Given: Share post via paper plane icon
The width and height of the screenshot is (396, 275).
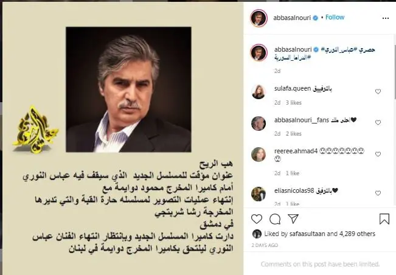Looking at the screenshot, I should tap(293, 218).
